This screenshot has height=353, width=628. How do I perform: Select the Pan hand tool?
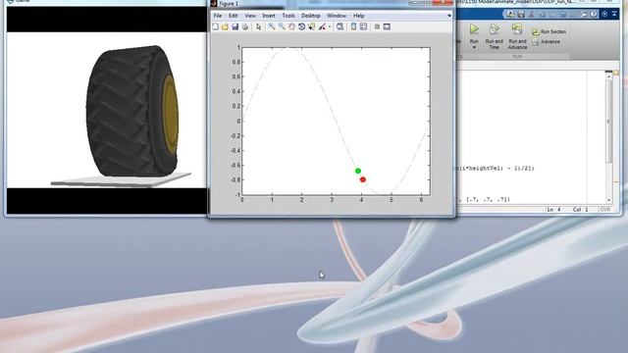pyautogui.click(x=291, y=26)
